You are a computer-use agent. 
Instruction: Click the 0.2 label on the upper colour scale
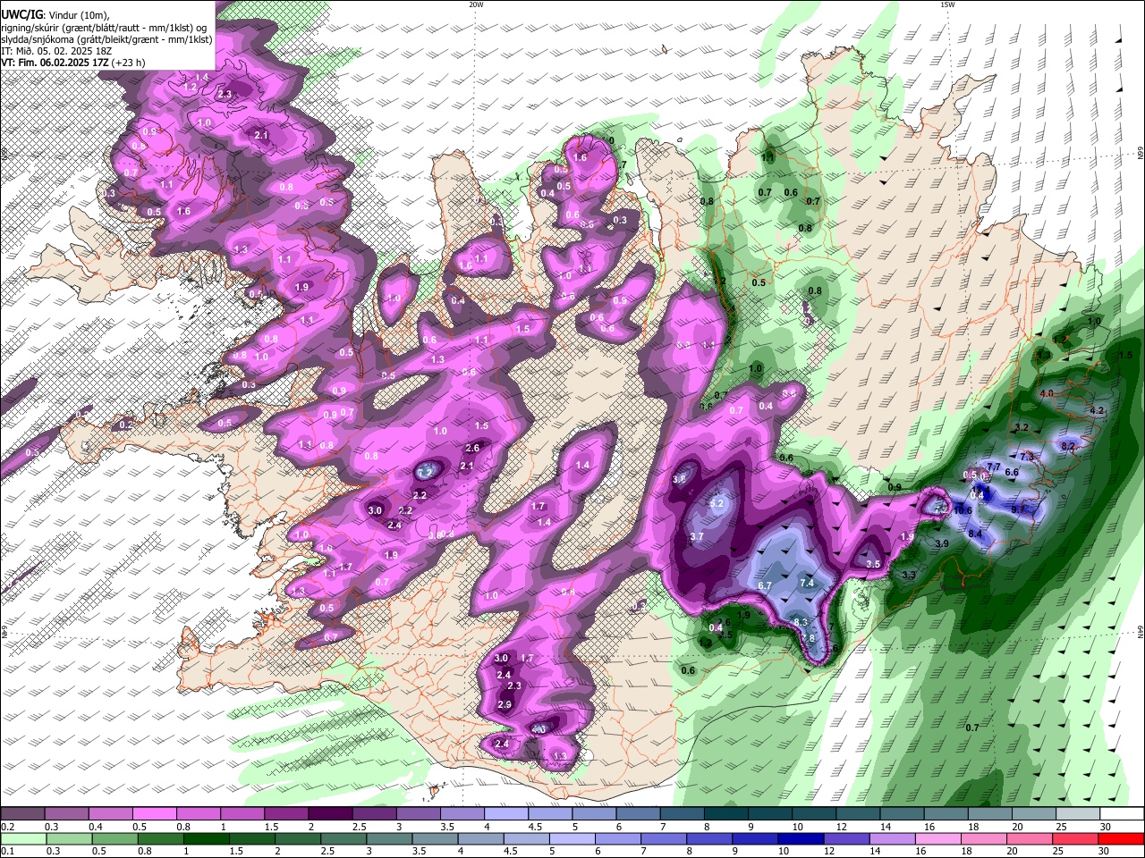pos(8,827)
